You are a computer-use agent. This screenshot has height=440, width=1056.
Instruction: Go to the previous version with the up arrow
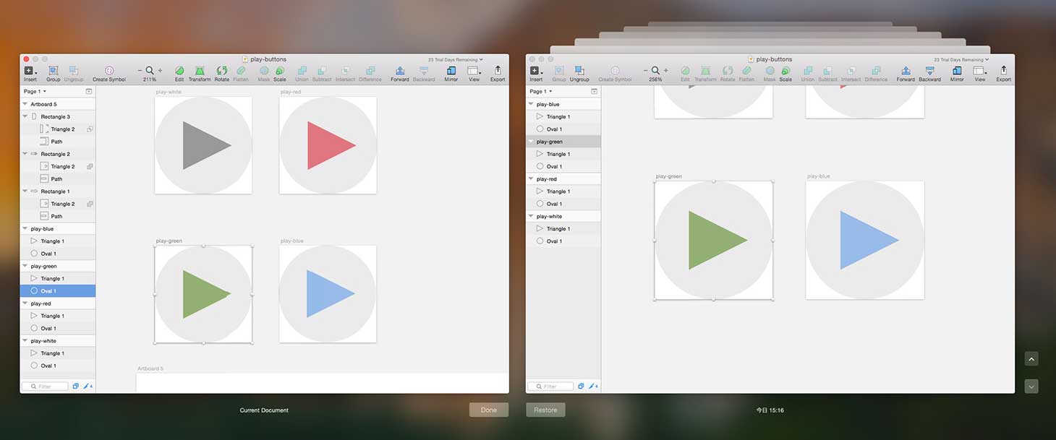[1031, 358]
